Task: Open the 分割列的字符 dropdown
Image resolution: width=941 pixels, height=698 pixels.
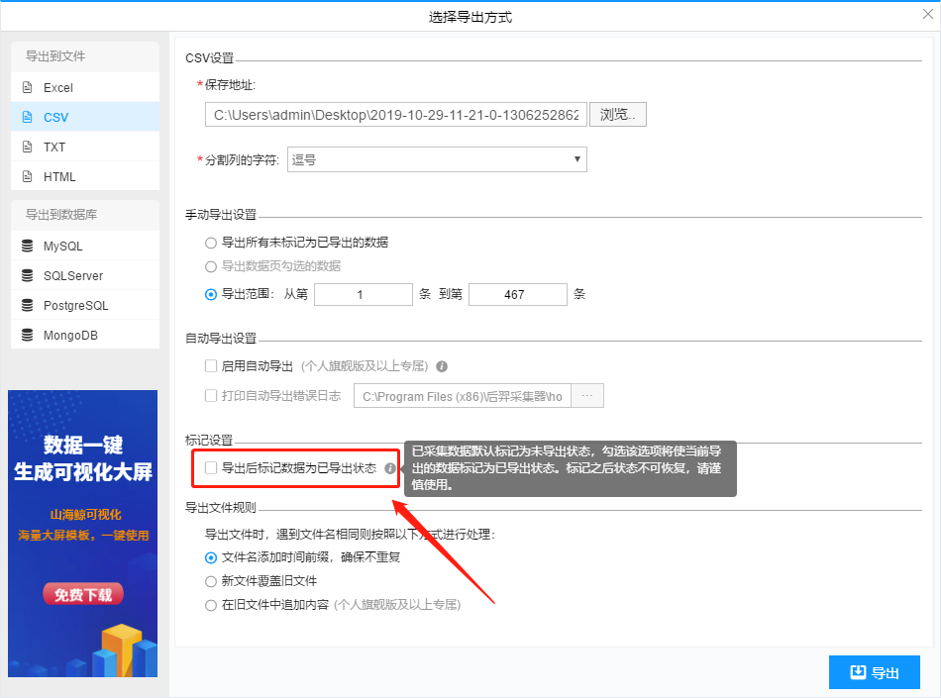Action: (x=437, y=159)
